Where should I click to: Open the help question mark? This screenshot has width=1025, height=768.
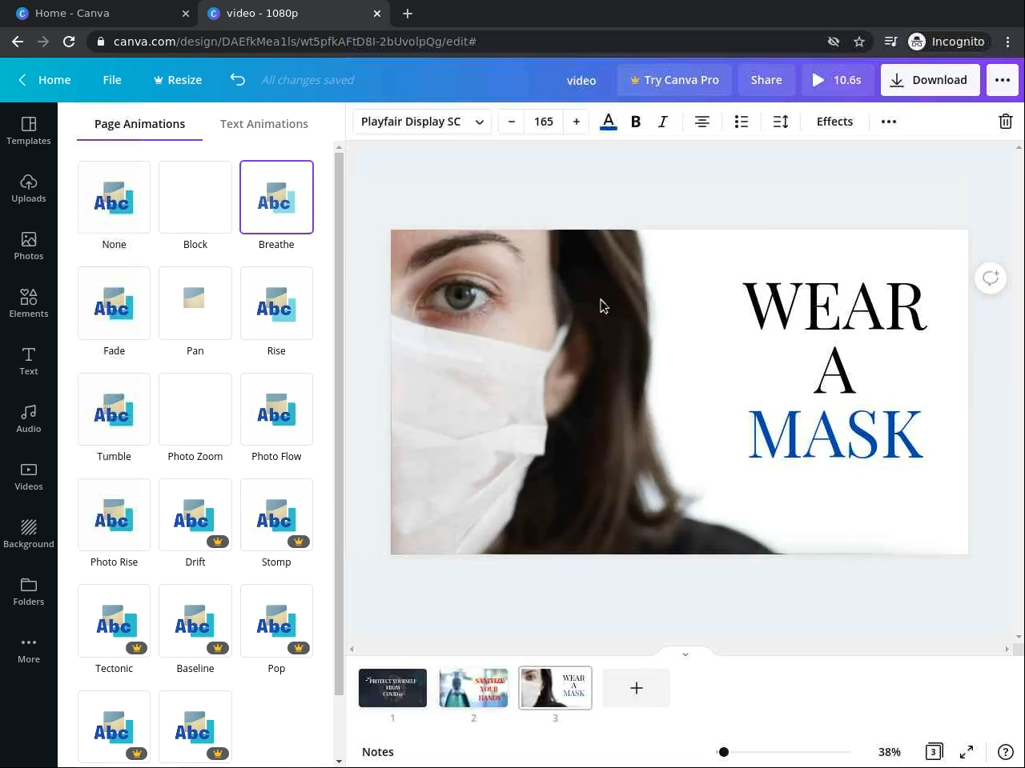[x=1006, y=752]
